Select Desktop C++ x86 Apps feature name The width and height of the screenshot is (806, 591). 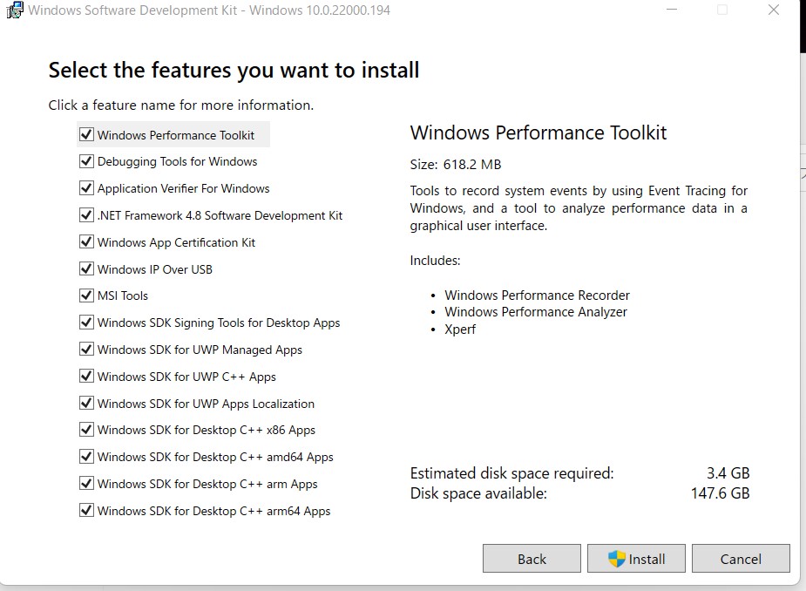[x=206, y=430]
